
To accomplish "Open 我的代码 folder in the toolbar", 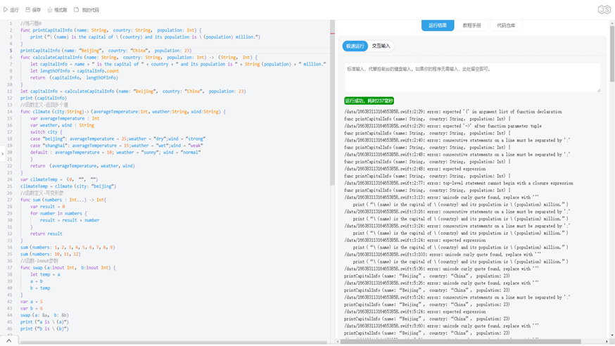I will pos(87,10).
